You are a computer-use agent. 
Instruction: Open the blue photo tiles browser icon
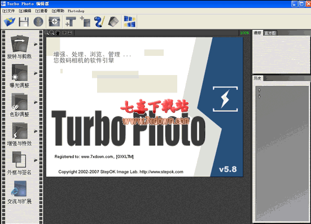[x=130, y=21]
